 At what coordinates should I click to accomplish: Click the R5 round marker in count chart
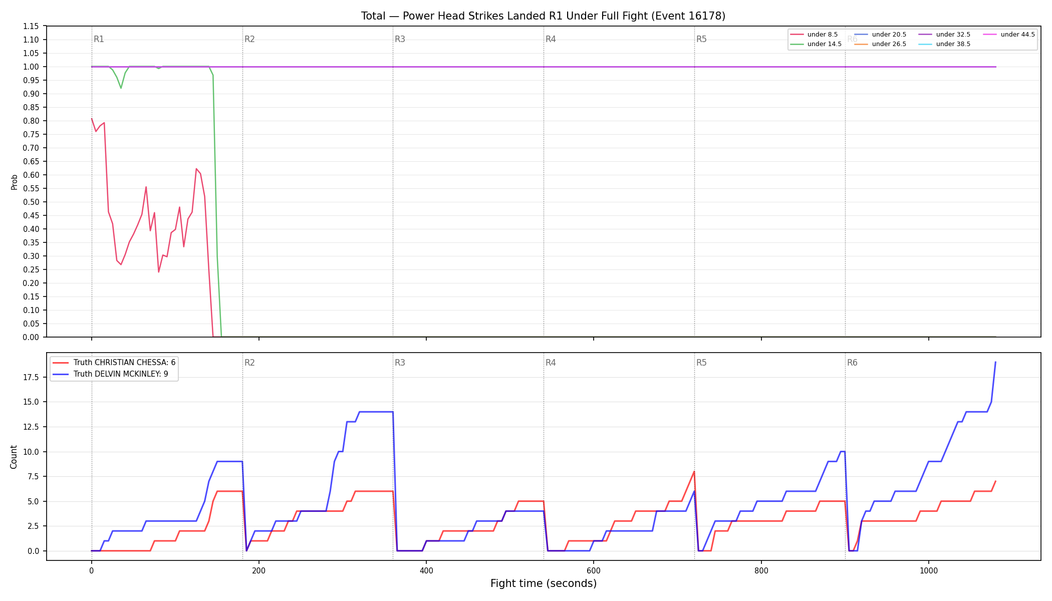point(701,363)
